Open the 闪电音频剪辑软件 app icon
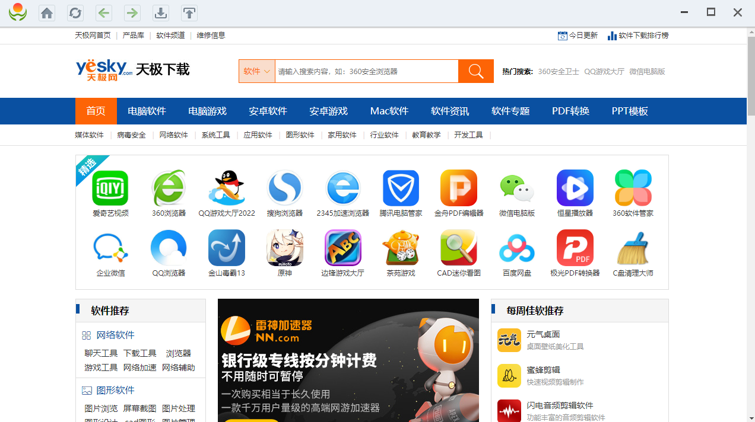This screenshot has height=422, width=755. pyautogui.click(x=509, y=411)
